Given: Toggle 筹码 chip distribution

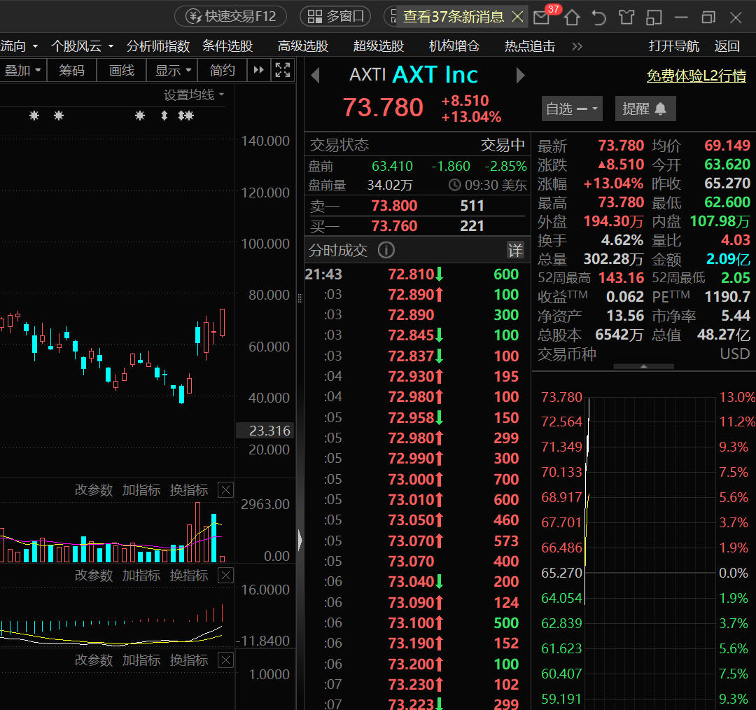Looking at the screenshot, I should pyautogui.click(x=72, y=71).
